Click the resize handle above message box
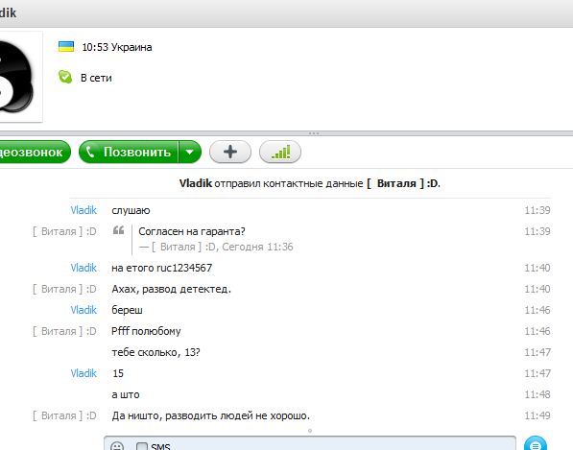 click(310, 431)
